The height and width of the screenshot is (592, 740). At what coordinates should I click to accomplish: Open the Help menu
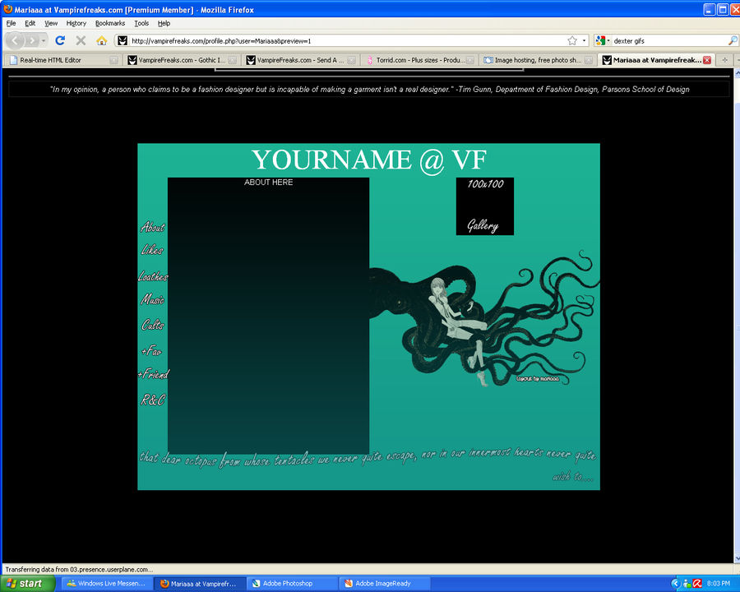click(x=164, y=23)
